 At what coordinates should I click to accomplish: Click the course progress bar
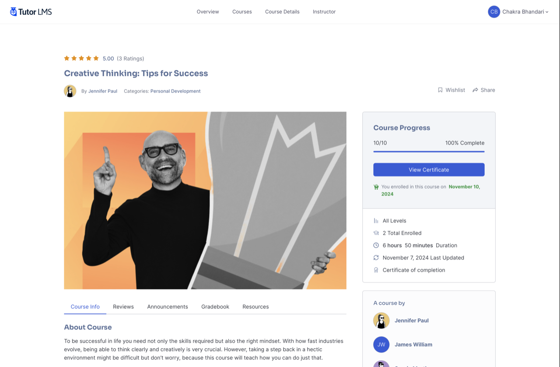(429, 152)
